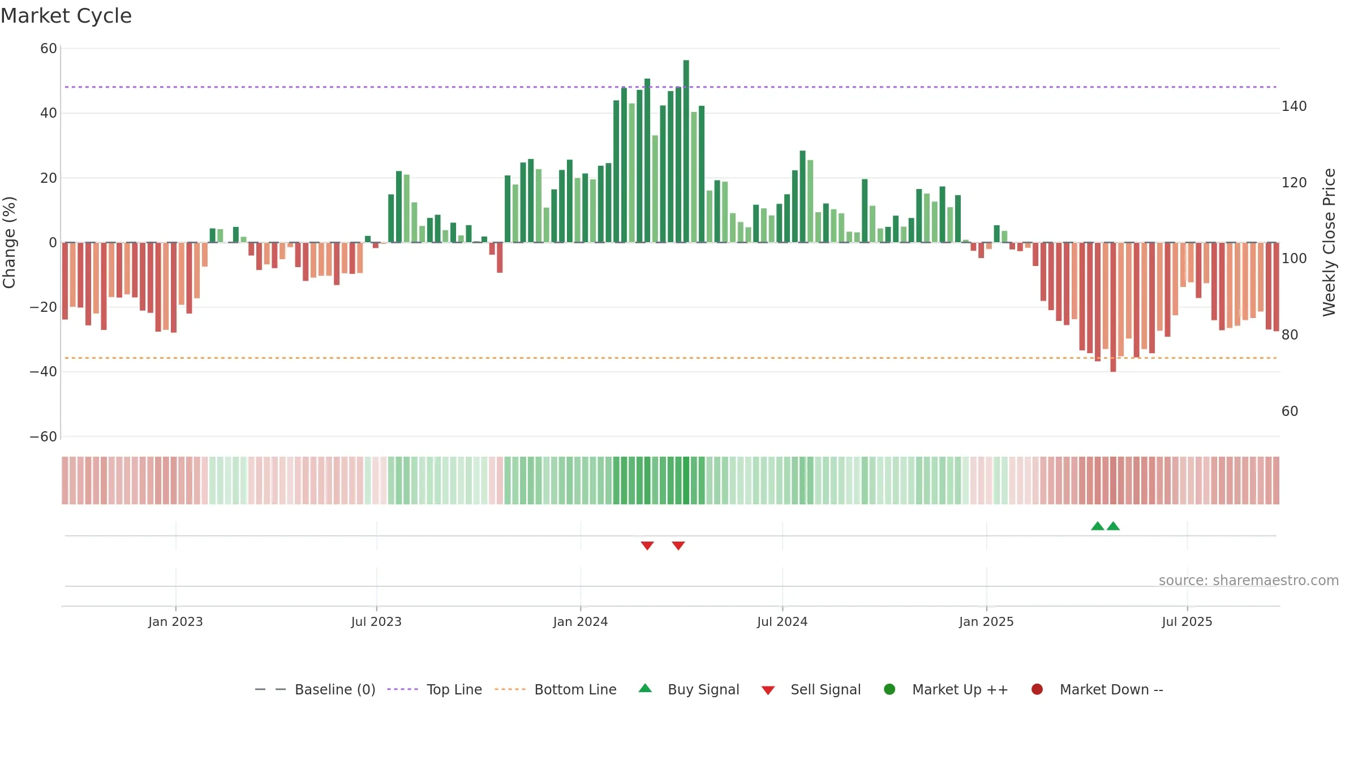Toggle Market Up ++ legend item
Viewport: 1358px width, 764px height.
pos(946,689)
